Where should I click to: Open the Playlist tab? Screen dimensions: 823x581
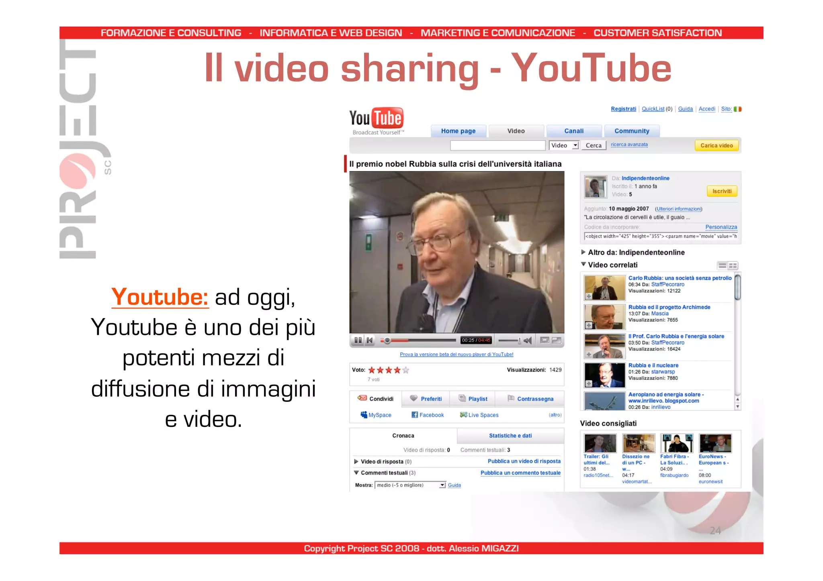(473, 398)
